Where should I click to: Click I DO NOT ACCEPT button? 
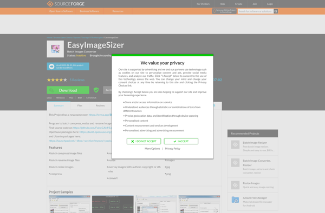click(x=144, y=141)
